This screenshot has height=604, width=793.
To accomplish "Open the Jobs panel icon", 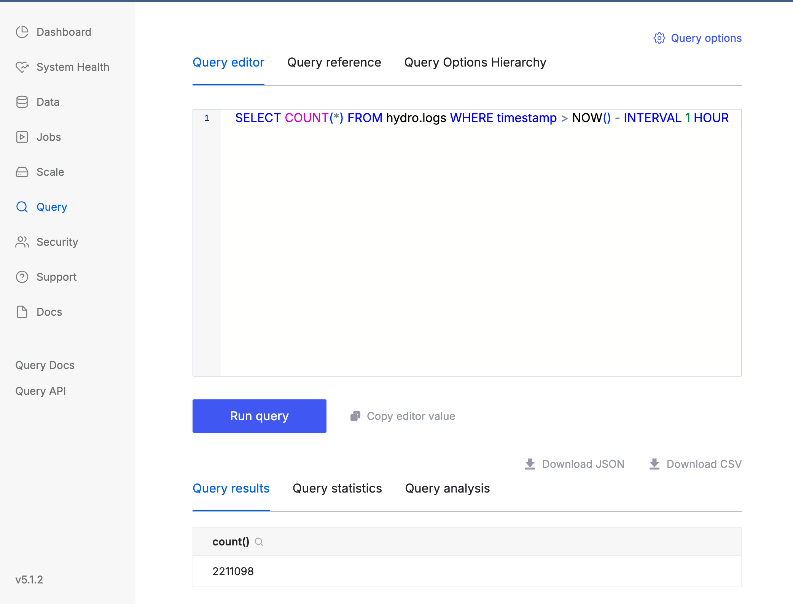I will tap(22, 137).
